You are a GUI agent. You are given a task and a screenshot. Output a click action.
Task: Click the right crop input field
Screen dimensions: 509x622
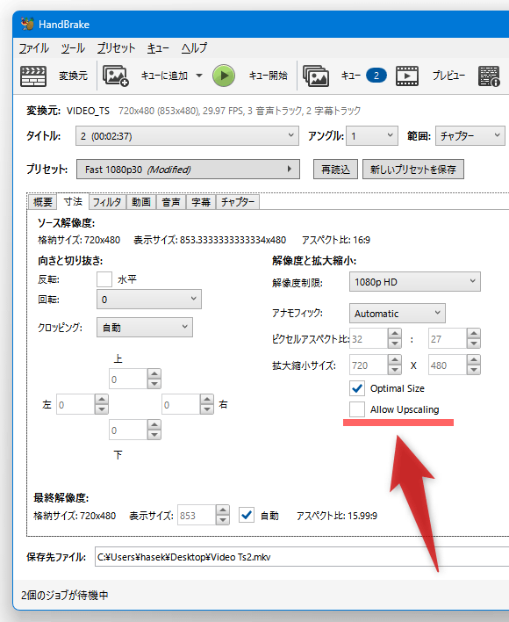coord(181,405)
